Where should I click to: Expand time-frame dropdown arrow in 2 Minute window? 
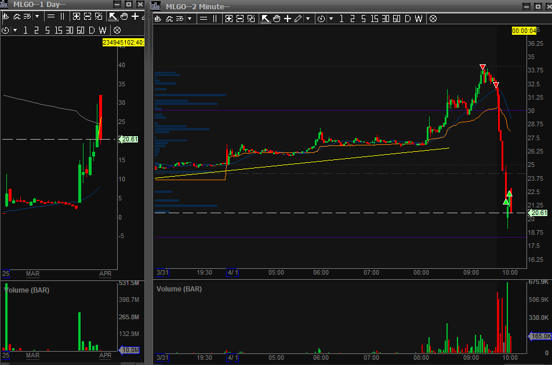click(331, 19)
